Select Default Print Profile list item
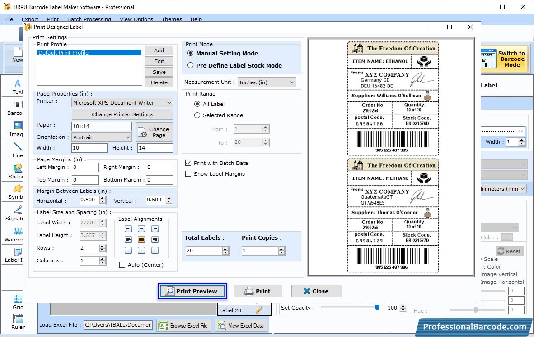Viewport: 534px width, 337px height. tap(89, 53)
